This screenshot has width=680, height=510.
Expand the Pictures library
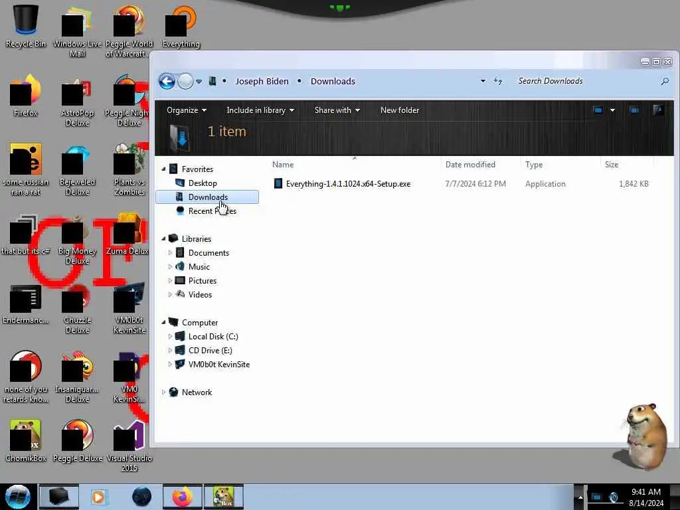(x=170, y=281)
